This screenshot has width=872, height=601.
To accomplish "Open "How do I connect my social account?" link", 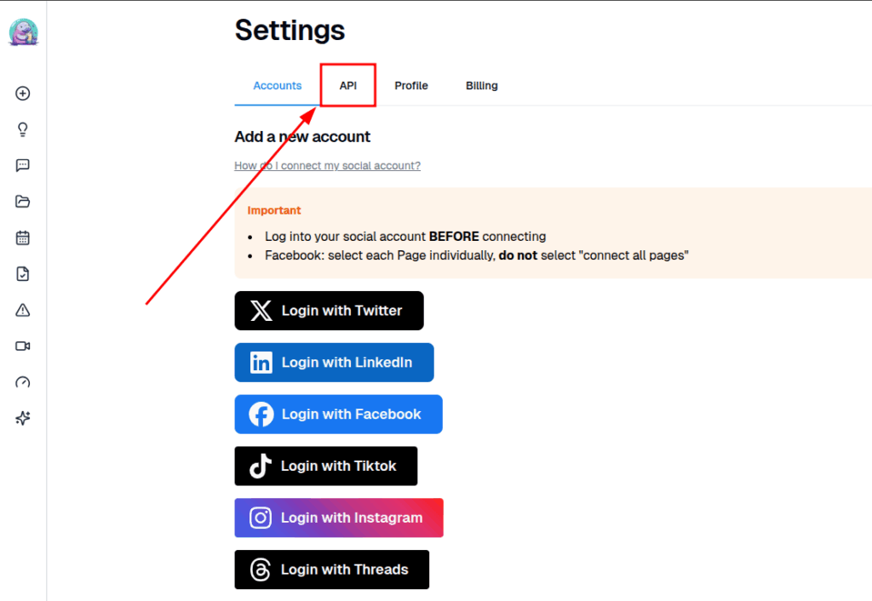I will [x=327, y=166].
